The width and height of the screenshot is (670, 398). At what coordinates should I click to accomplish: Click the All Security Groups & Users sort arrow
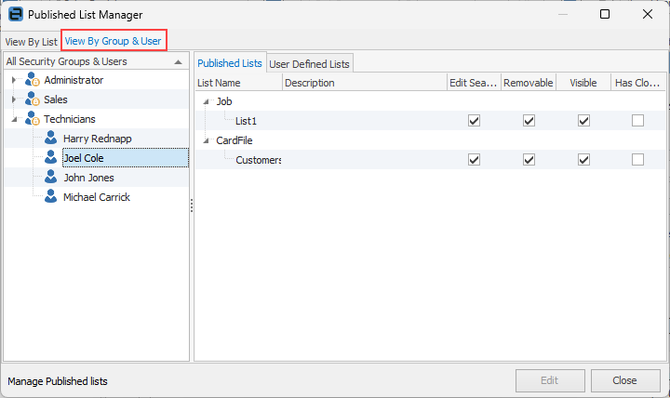[178, 62]
